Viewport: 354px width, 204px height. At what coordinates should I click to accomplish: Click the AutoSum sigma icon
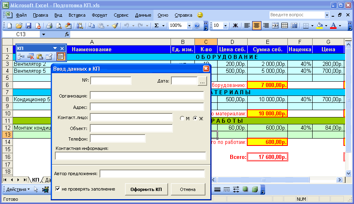pos(156,25)
